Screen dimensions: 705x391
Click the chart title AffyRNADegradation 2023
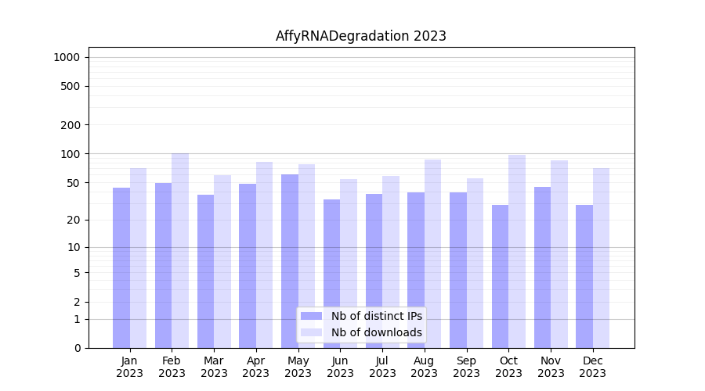point(361,36)
